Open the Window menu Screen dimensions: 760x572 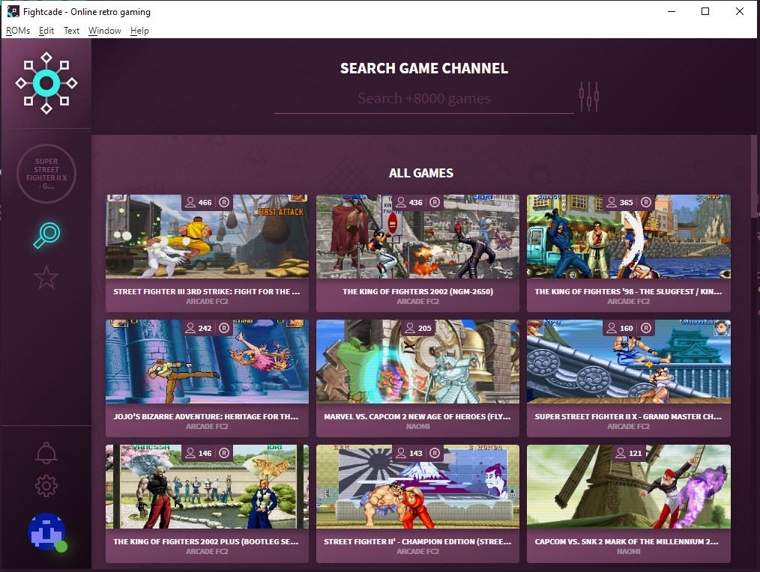tap(105, 31)
